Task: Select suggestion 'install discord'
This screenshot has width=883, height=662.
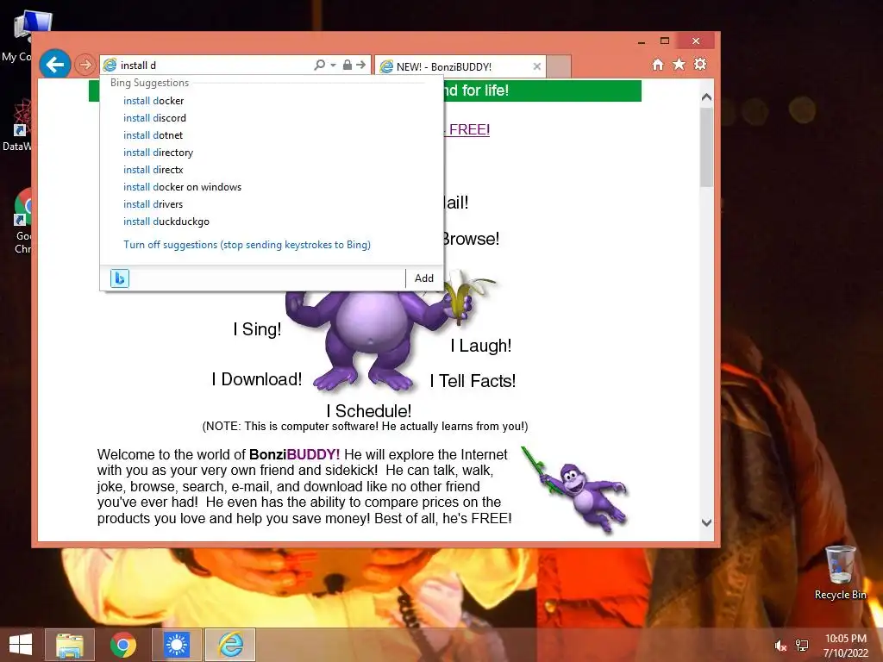Action: pos(154,118)
